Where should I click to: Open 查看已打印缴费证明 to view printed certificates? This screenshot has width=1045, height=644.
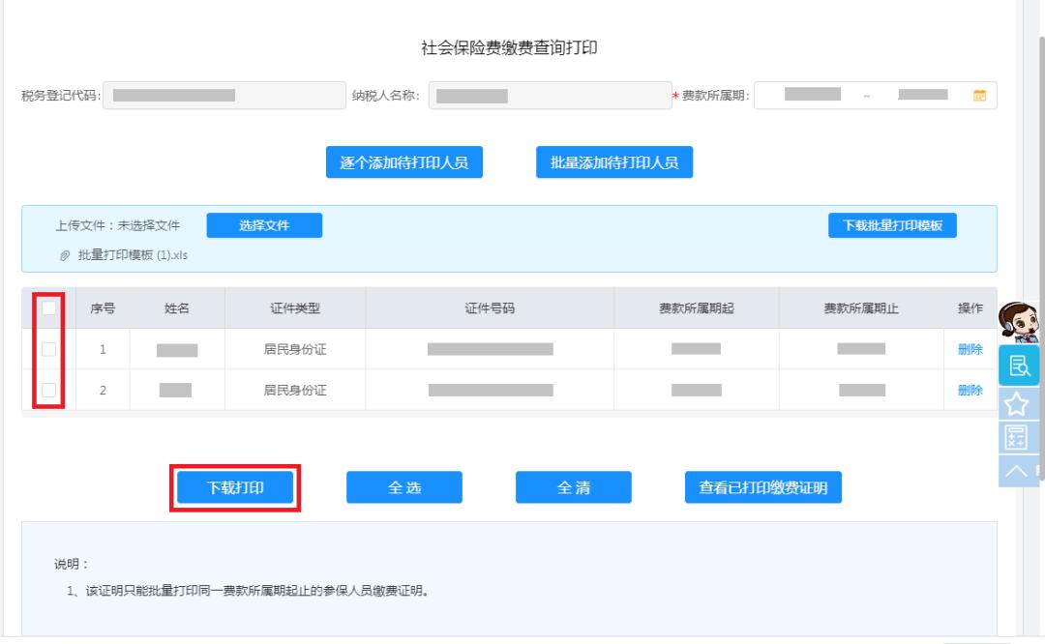pos(761,487)
